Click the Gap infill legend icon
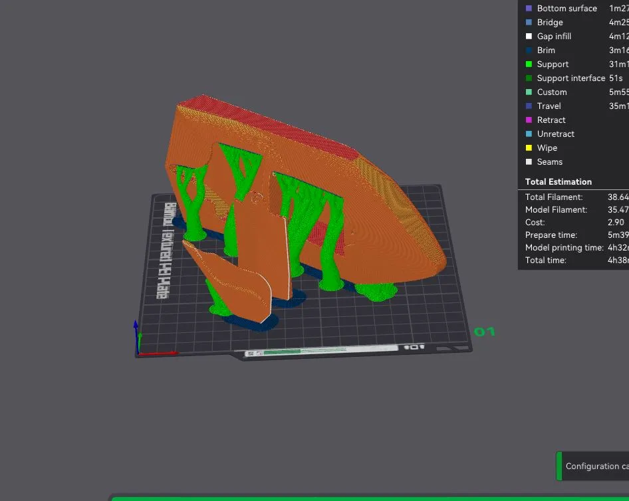 (x=529, y=36)
